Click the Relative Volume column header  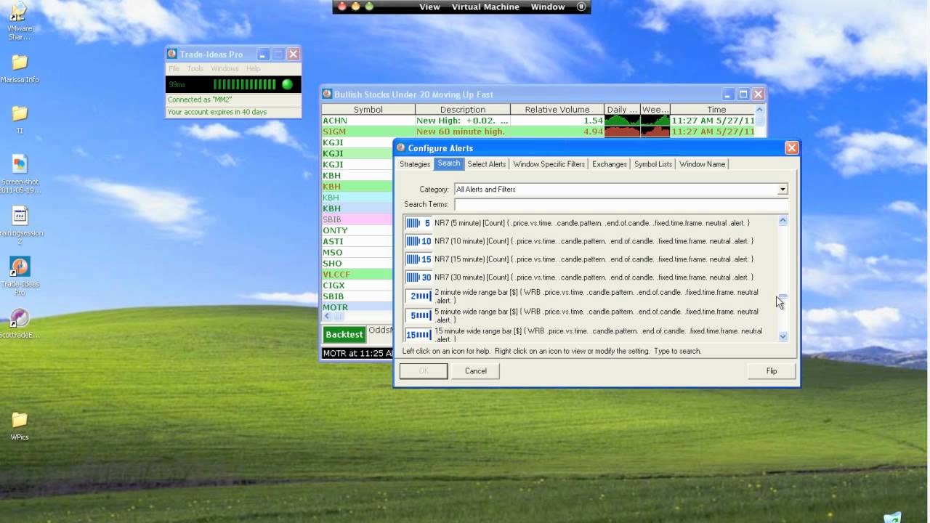click(x=557, y=110)
